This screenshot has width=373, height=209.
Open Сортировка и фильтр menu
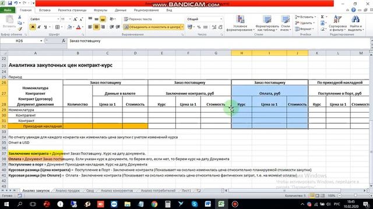[x=337, y=23]
